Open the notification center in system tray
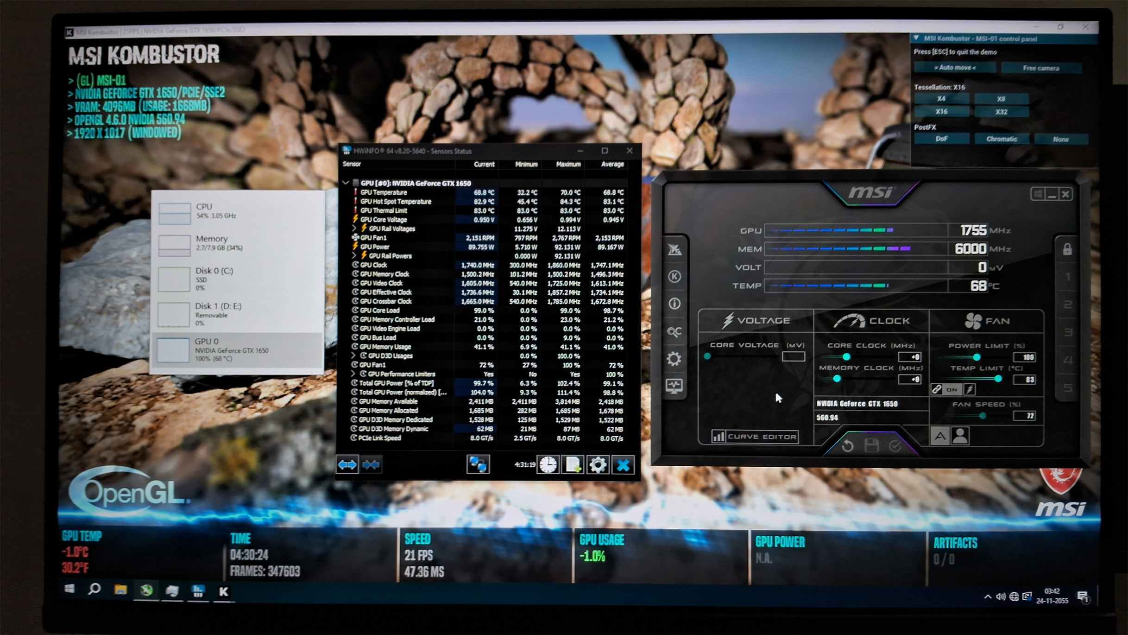Viewport: 1128px width, 635px height. [x=1084, y=597]
